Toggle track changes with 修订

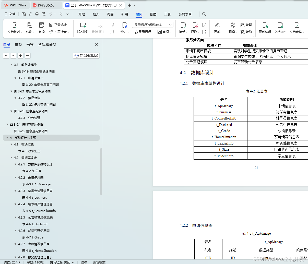coord(124,28)
